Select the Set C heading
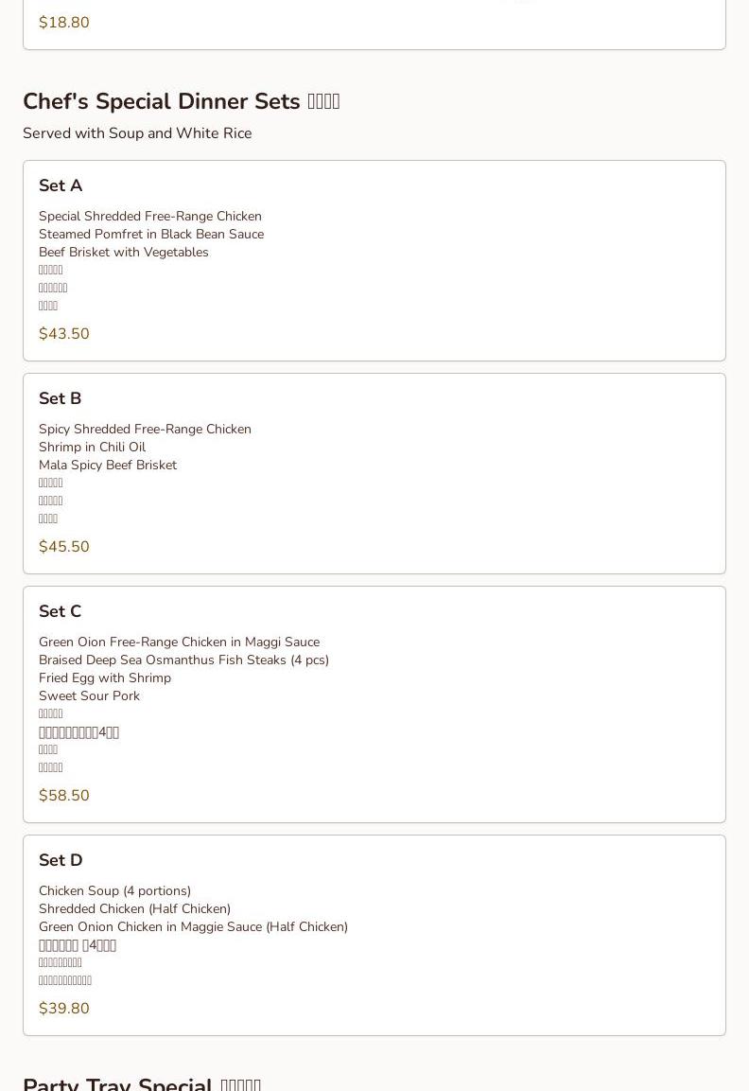 click(60, 611)
